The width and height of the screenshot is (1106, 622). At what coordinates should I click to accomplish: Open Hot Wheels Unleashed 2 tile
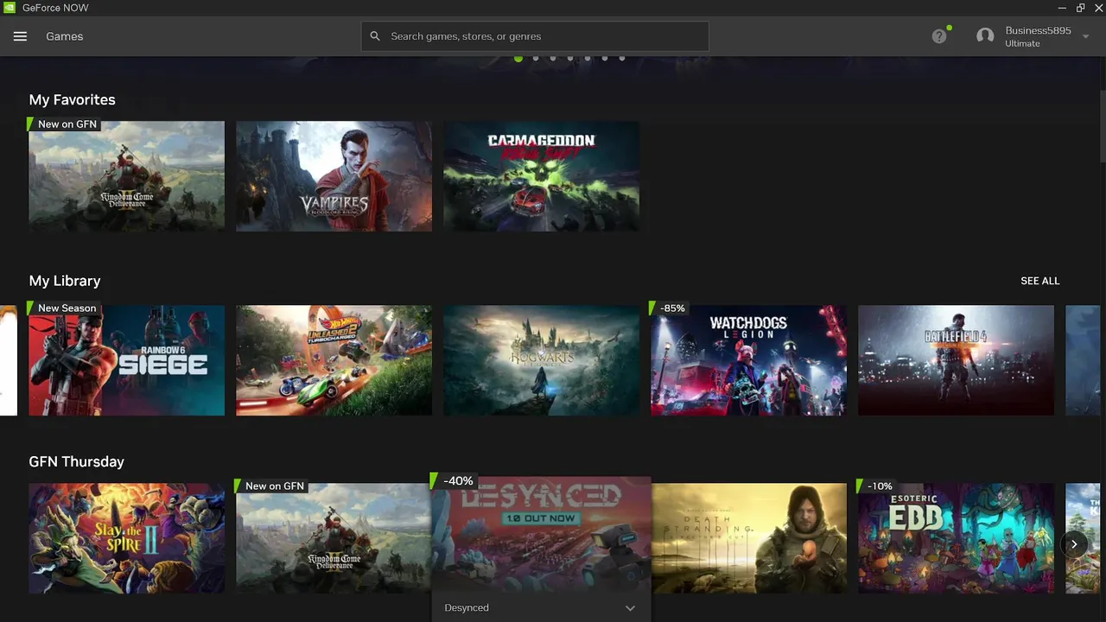(x=334, y=360)
